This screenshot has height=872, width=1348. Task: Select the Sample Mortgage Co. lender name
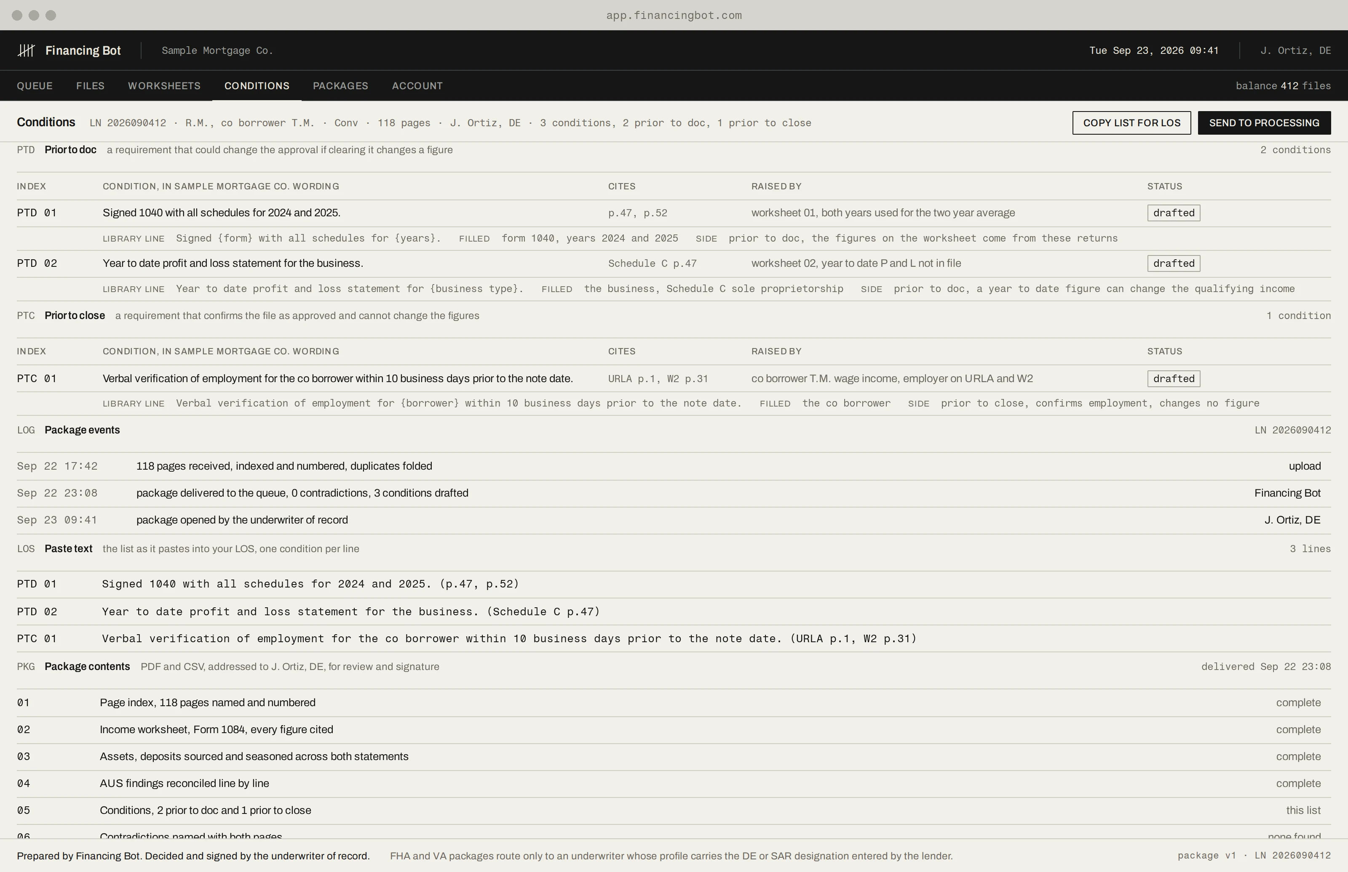pyautogui.click(x=217, y=51)
